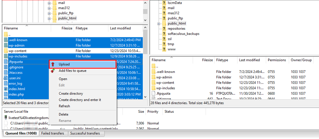The height and width of the screenshot is (139, 319).
Task: Click the question-mark folder icon for softaculous_backups
Action: [164, 34]
